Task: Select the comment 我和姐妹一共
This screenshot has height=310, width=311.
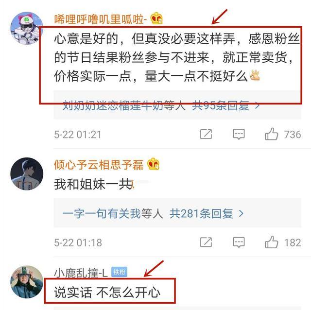Action: click(94, 184)
